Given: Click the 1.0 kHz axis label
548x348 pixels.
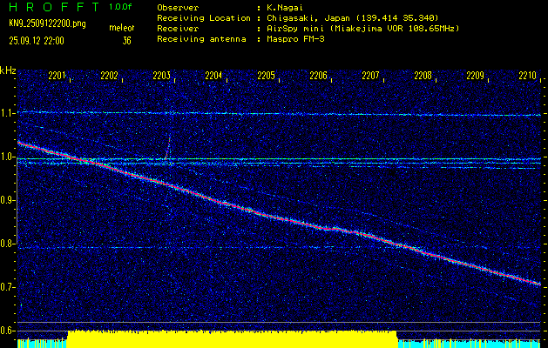Looking at the screenshot, I should 7,157.
